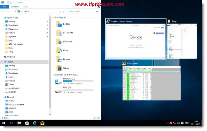The height and width of the screenshot is (131, 207).
Task: Select the Google - Internet Explorer thumbnail
Action: click(136, 39)
